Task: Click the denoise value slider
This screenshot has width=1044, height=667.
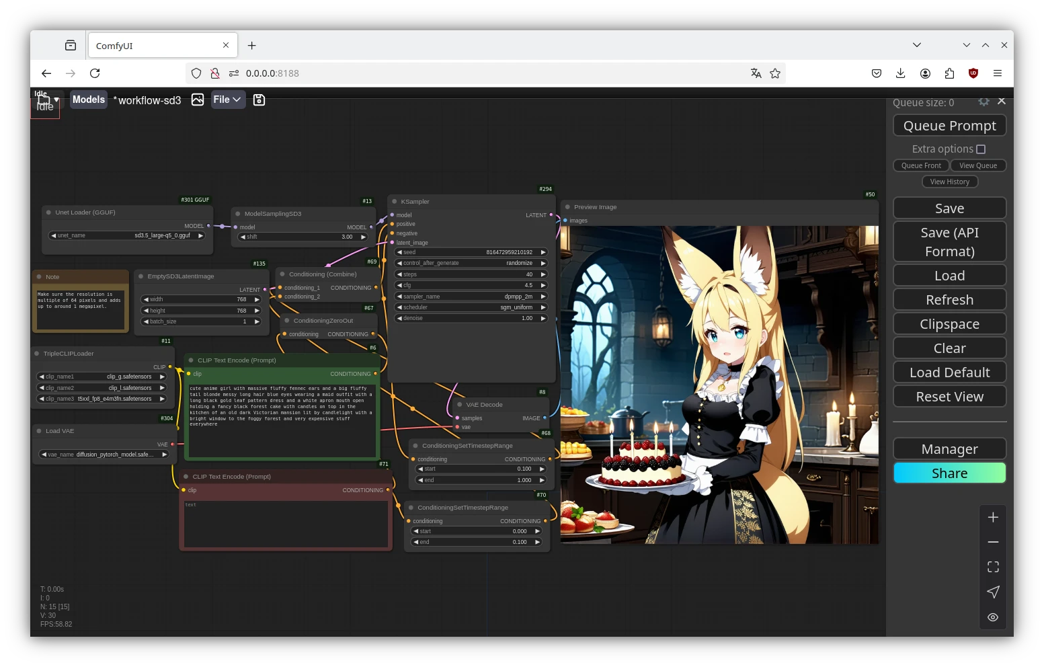Action: (x=471, y=318)
